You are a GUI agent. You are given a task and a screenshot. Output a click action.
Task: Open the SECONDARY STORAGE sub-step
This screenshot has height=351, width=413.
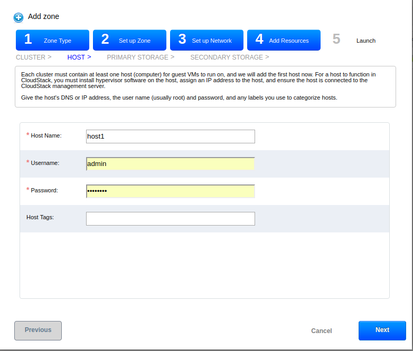click(x=230, y=57)
